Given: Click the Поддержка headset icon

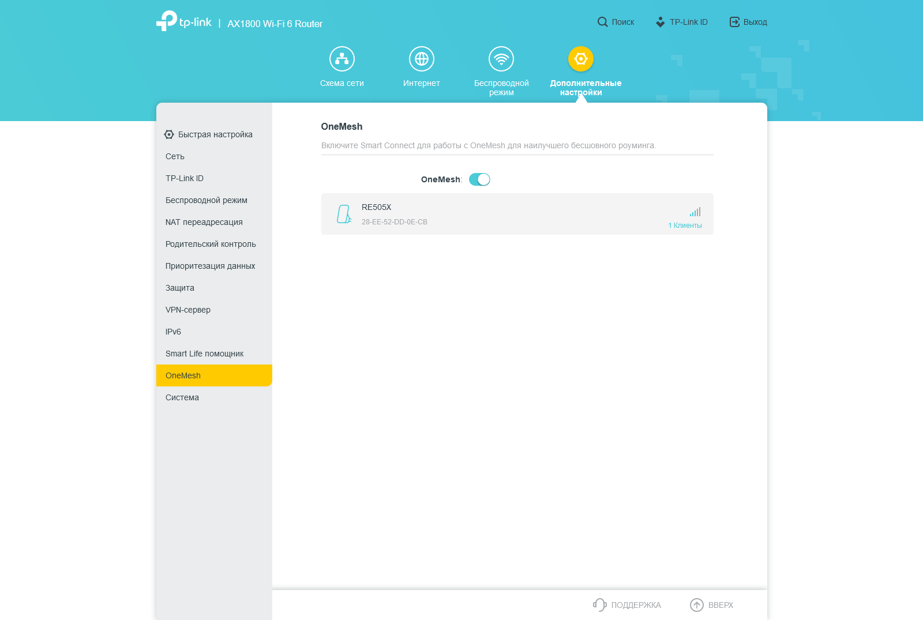Looking at the screenshot, I should 600,605.
